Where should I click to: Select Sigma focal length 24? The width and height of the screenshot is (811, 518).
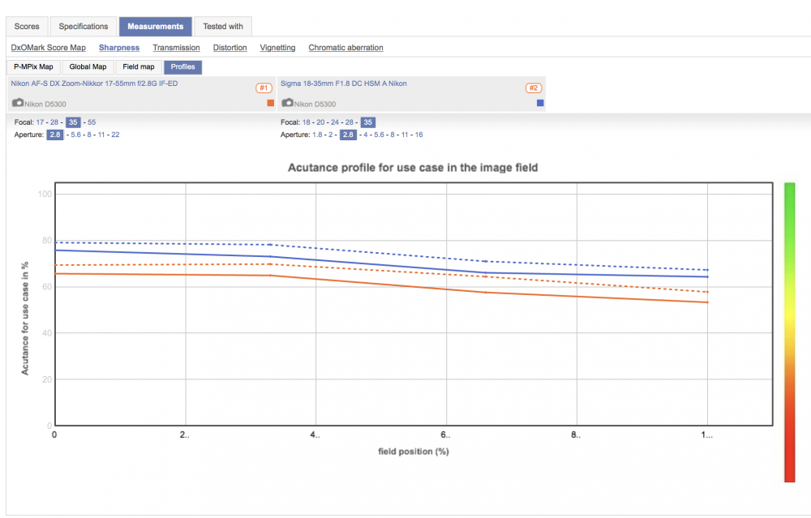coord(335,122)
